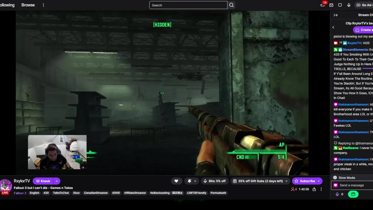Image resolution: width=373 pixels, height=210 pixels.
Task: Click the Subscribe button
Action: (305, 181)
